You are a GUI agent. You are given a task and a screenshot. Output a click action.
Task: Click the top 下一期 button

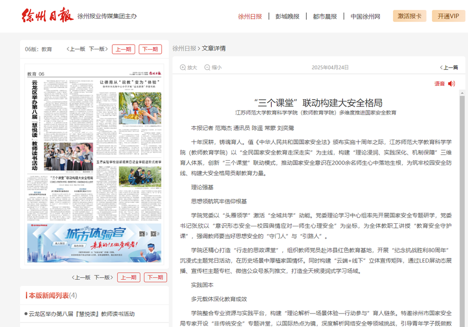point(150,49)
